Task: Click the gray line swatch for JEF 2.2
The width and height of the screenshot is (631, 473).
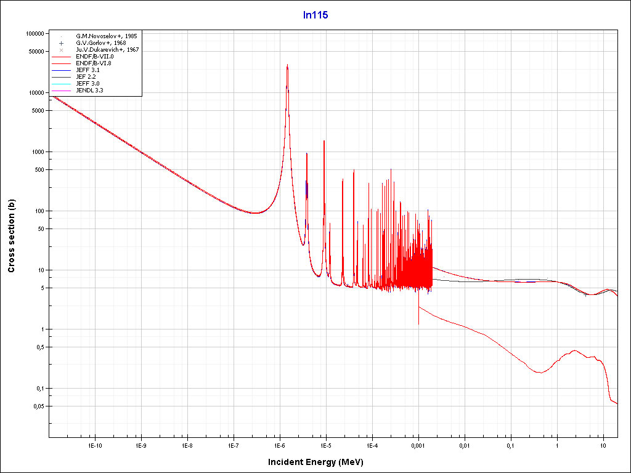Action: point(62,76)
